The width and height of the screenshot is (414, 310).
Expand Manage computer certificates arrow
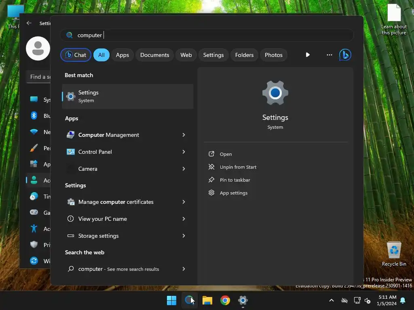pyautogui.click(x=184, y=202)
